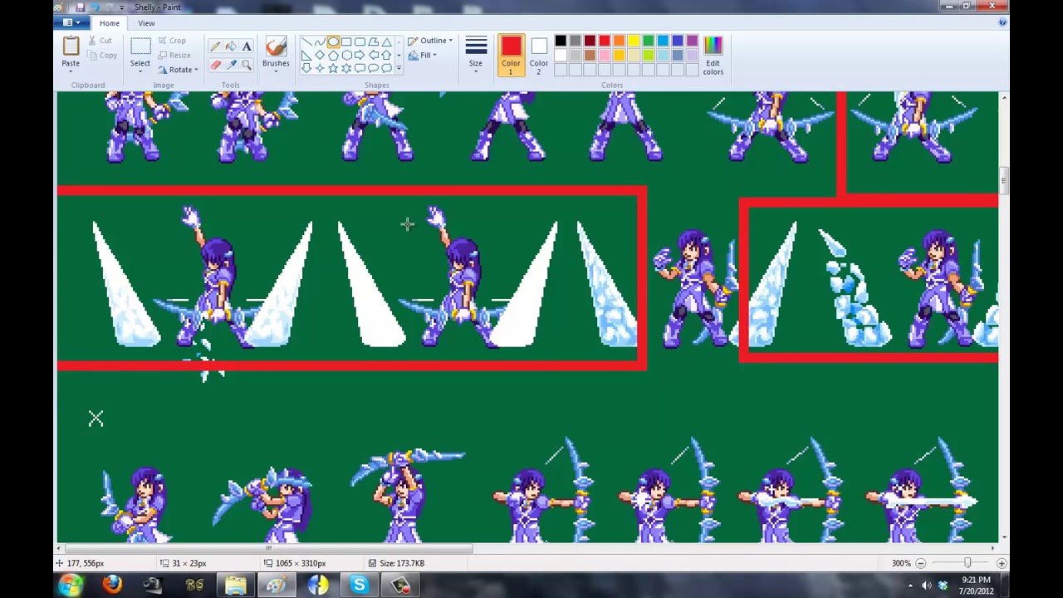Click the zoom in plus button

point(1002,563)
